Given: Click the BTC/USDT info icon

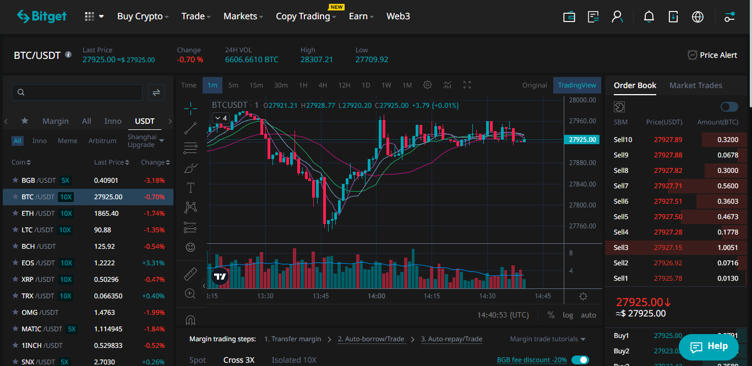Looking at the screenshot, I should (68, 54).
